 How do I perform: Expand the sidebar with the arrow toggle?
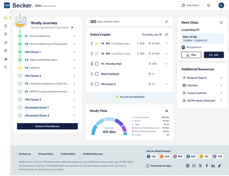(11, 12)
